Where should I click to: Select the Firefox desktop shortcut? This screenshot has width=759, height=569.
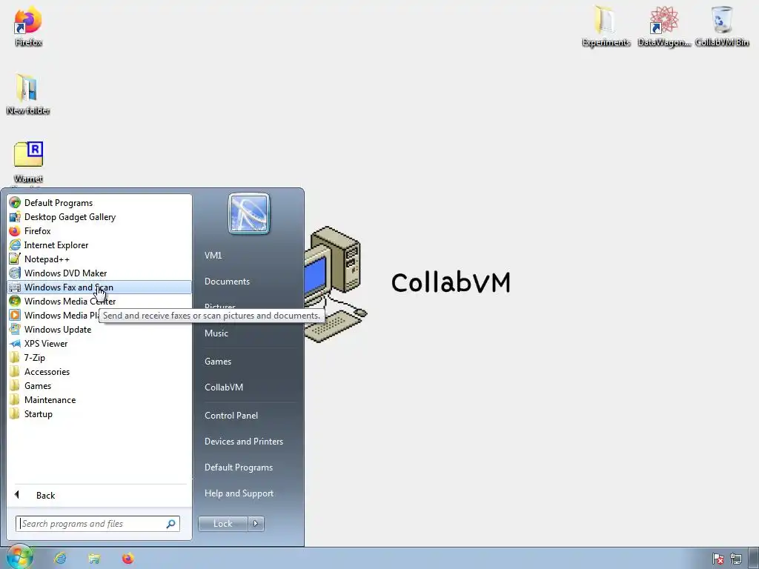click(x=28, y=27)
